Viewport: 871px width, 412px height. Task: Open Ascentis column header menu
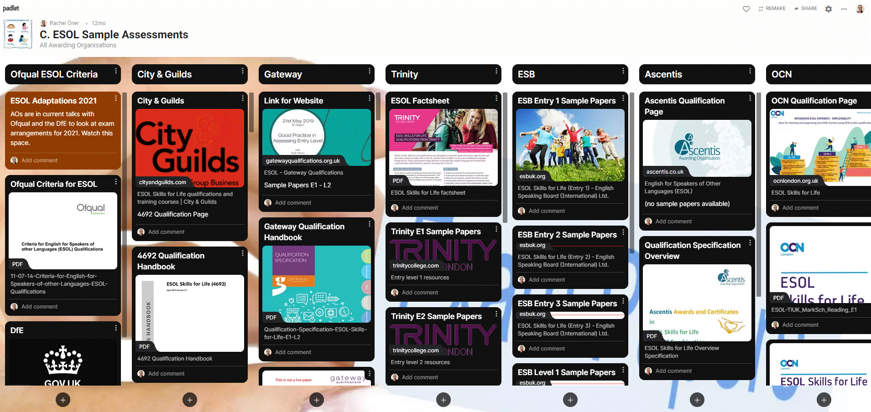pyautogui.click(x=750, y=71)
